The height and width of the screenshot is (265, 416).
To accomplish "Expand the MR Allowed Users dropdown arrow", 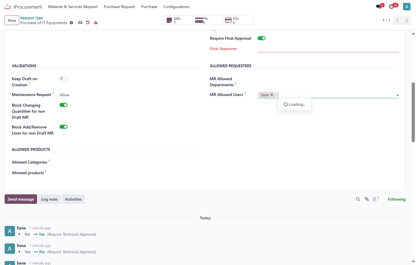I will point(397,95).
